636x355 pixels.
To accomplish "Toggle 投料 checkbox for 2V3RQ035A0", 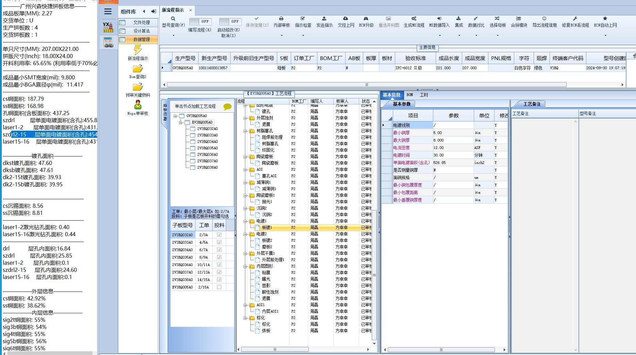I will (219, 257).
